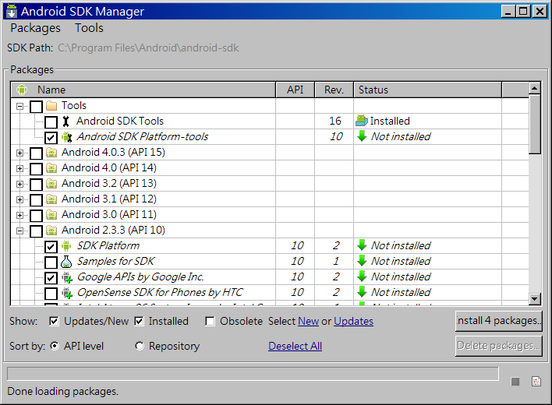552x405 pixels.
Task: Click the Deselect All link
Action: click(295, 346)
